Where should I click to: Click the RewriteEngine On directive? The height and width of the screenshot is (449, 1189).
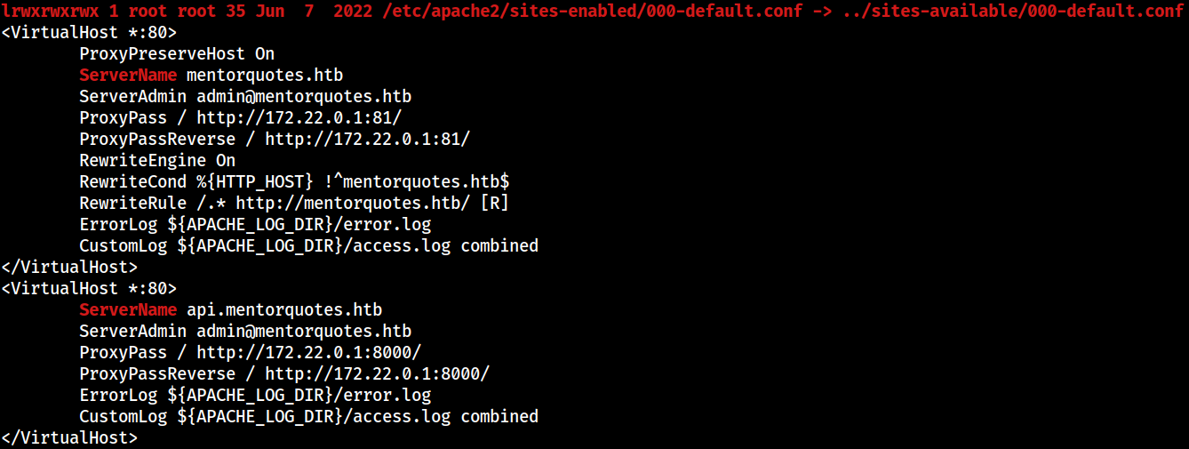[157, 160]
